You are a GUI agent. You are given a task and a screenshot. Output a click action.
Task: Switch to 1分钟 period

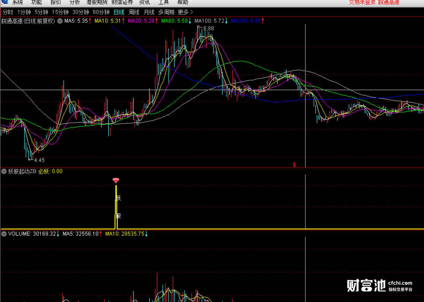coord(24,12)
